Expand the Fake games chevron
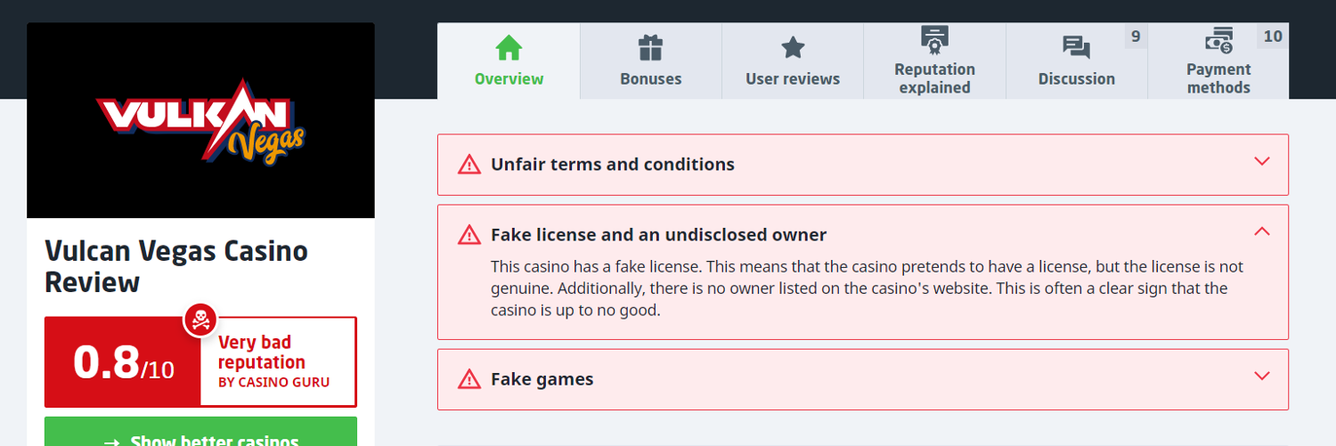This screenshot has width=1336, height=446. (x=1261, y=376)
